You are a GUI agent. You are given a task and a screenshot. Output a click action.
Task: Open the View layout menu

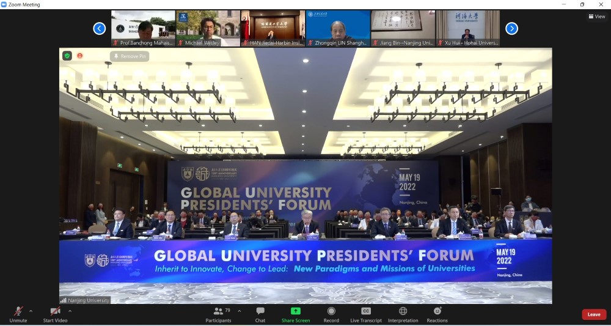[596, 17]
